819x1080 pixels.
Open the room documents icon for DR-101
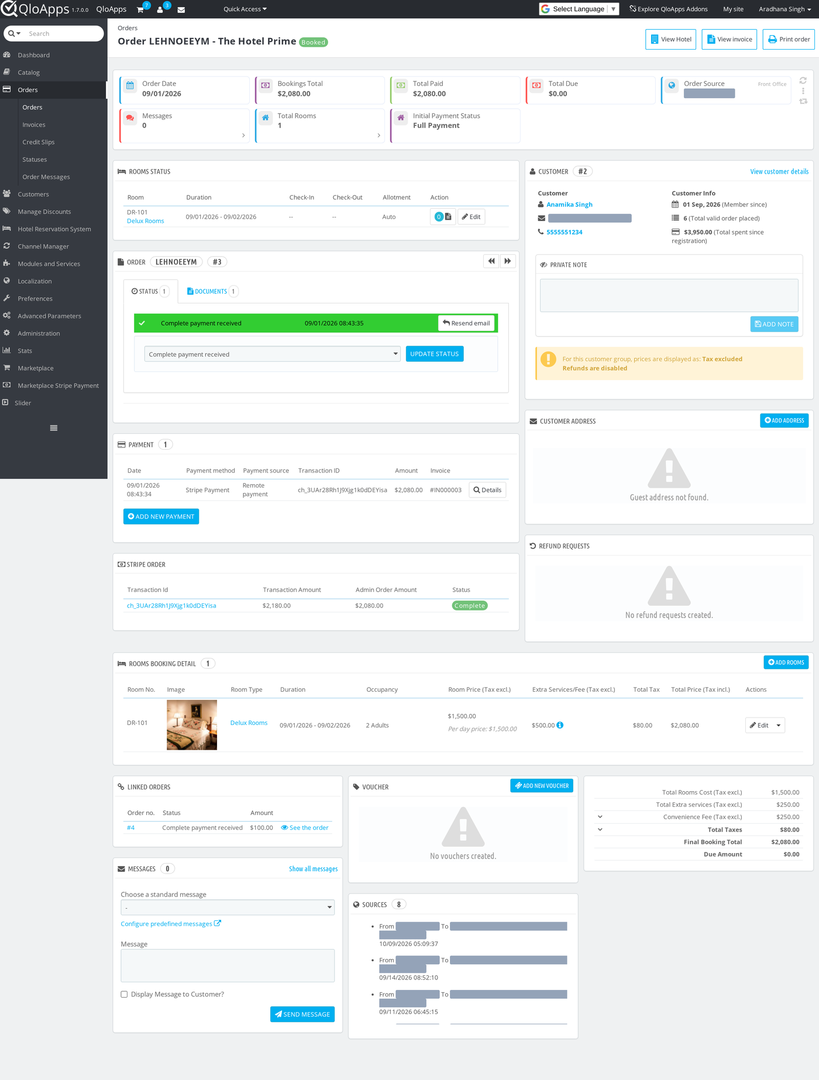[x=443, y=217]
